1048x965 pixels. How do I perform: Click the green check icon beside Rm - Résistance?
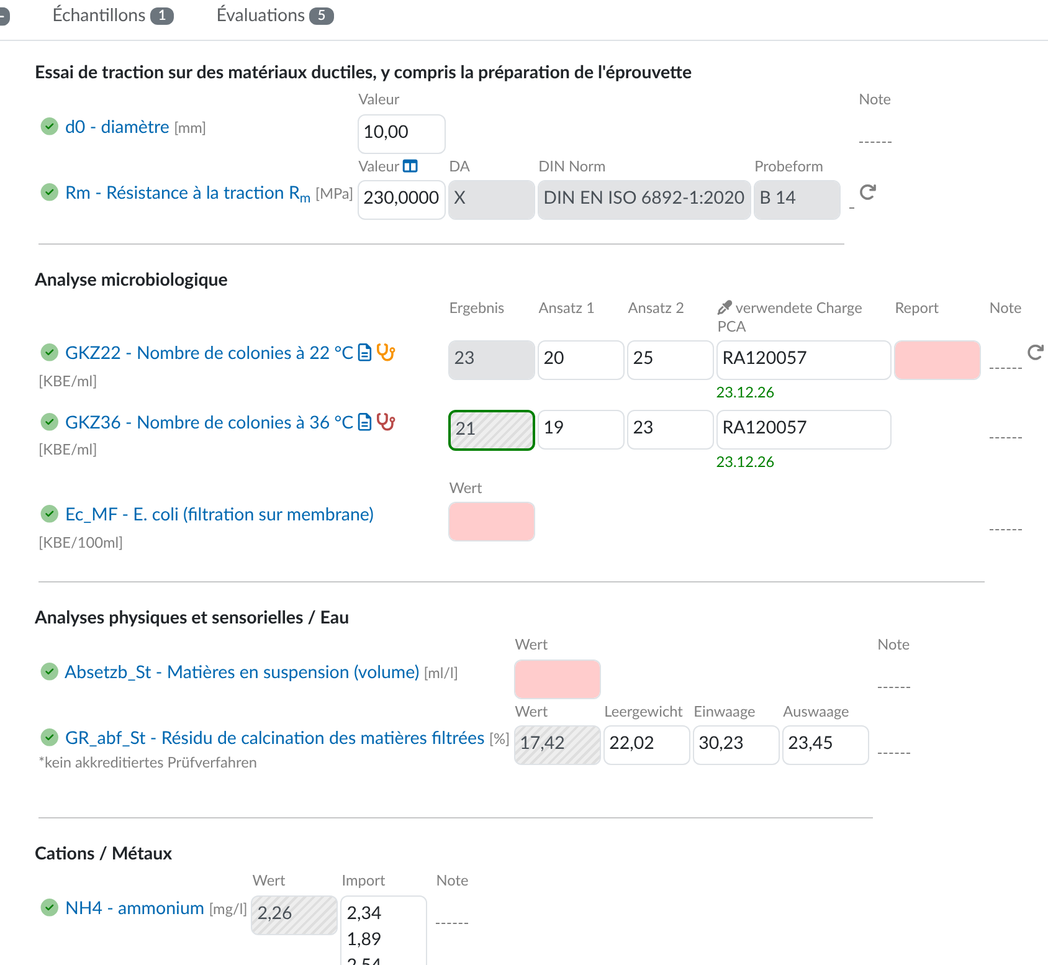49,193
